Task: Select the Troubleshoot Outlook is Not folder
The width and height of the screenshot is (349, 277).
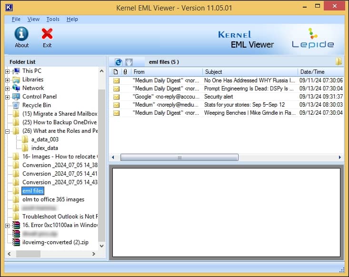Action: (60, 217)
